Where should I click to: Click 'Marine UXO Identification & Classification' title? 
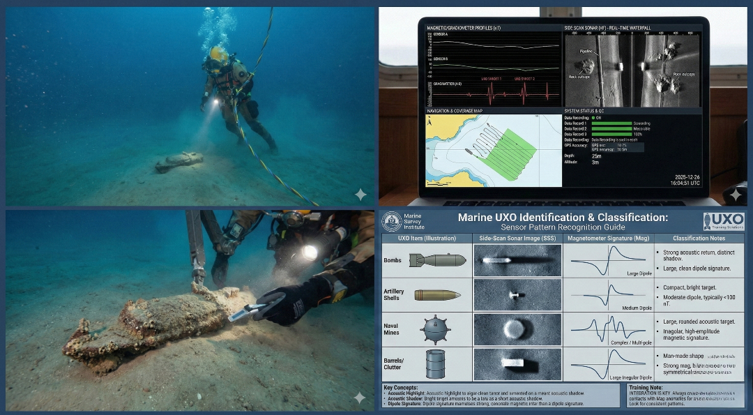(x=563, y=217)
